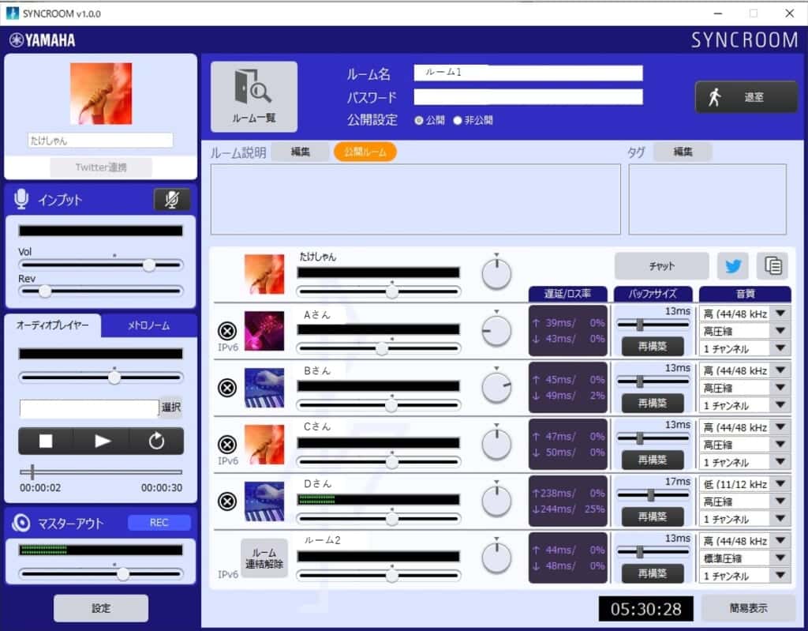Click Cさん's singer avatar
The image size is (808, 631).
(264, 445)
